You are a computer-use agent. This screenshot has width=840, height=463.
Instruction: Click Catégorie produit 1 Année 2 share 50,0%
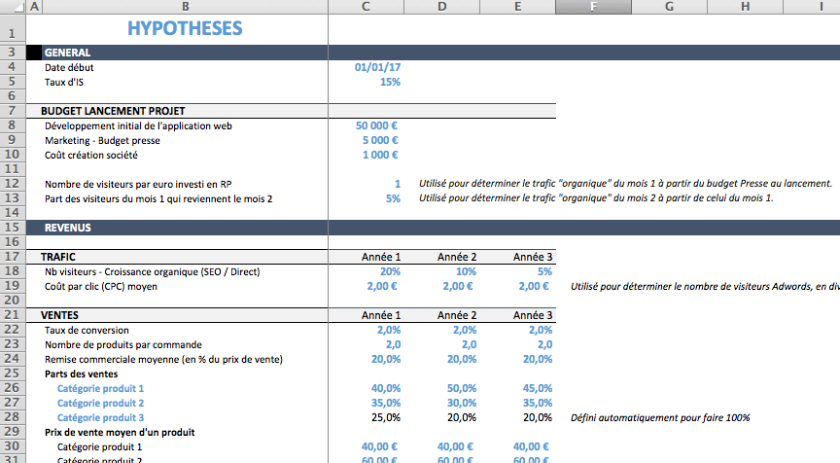coord(461,388)
